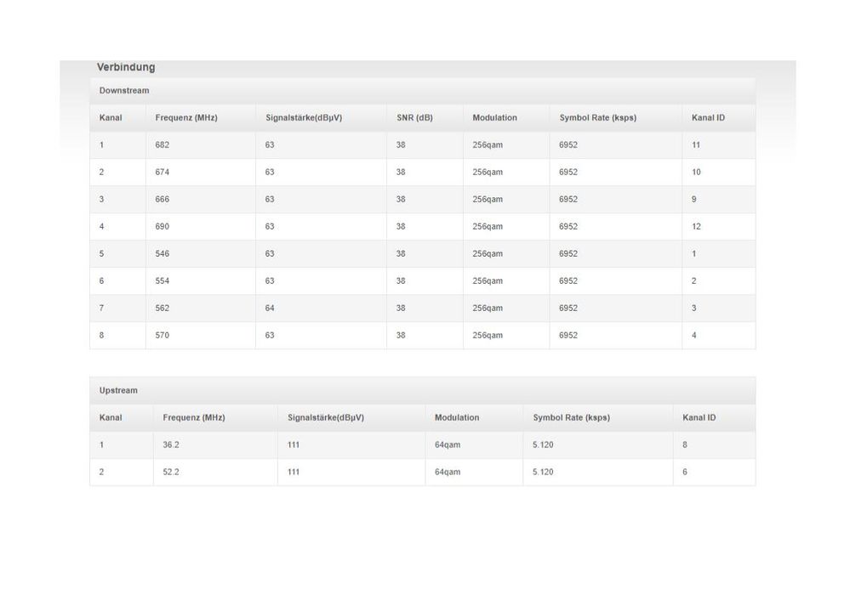Click the 690 frequency value
Screen dimensions: 850x600
click(x=162, y=226)
